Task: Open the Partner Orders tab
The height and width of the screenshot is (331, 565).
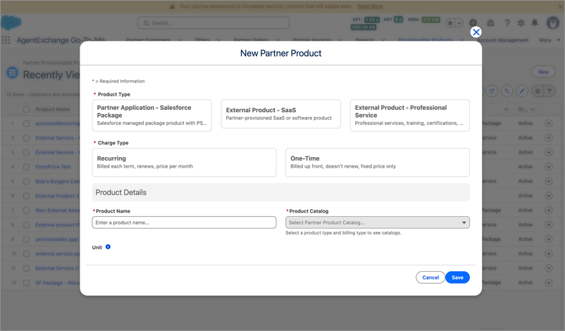Action: [x=252, y=39]
